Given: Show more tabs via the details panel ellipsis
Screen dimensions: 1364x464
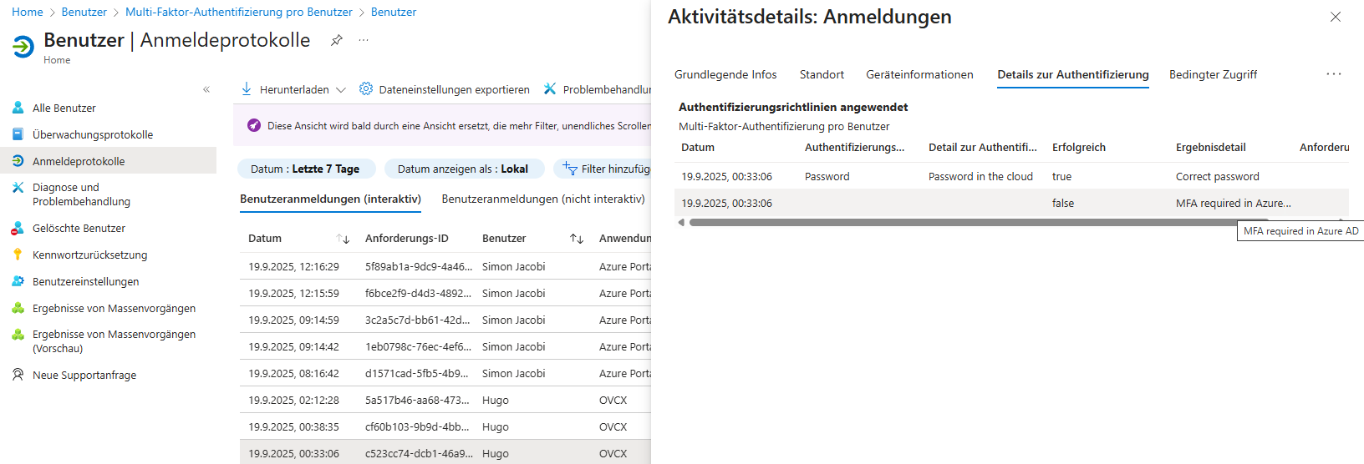Looking at the screenshot, I should coord(1333,74).
